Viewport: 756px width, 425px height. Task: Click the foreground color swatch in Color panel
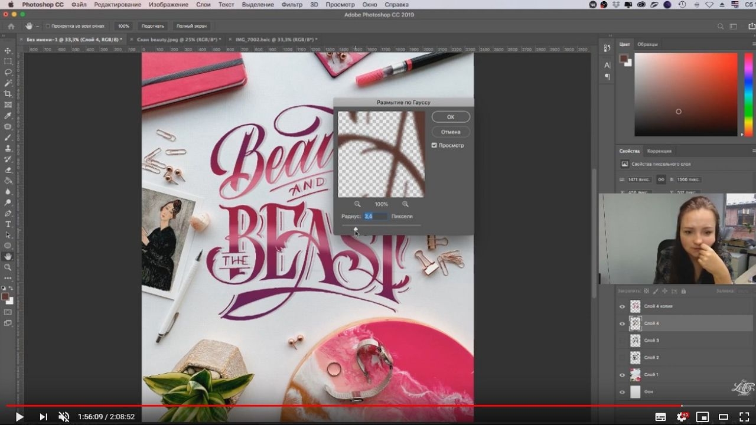click(x=623, y=58)
